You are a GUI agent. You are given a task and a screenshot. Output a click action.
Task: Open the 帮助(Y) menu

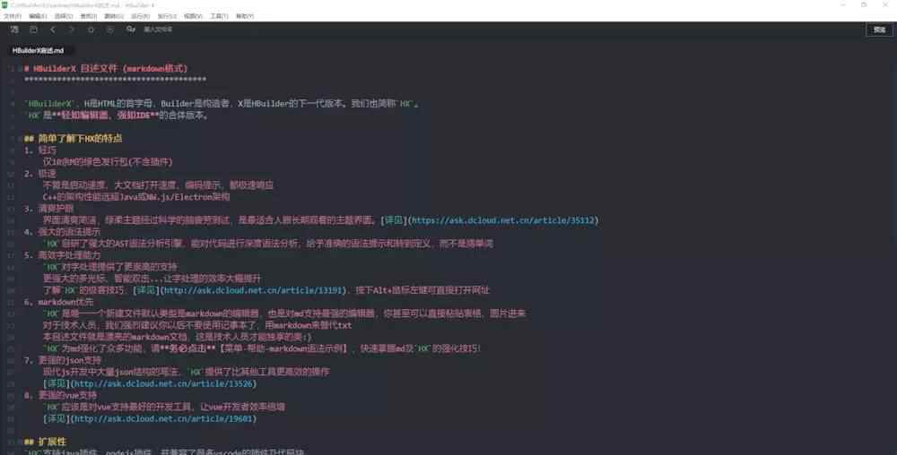pyautogui.click(x=245, y=16)
